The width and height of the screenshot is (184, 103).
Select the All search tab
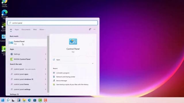pyautogui.click(x=11, y=29)
